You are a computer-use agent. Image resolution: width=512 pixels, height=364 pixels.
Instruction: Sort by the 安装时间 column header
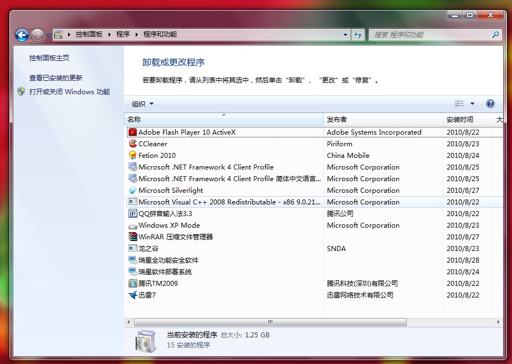tap(468, 120)
